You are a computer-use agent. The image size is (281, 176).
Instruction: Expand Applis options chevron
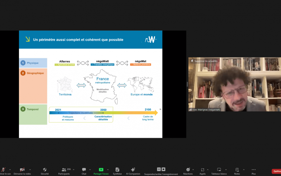(x=208, y=170)
